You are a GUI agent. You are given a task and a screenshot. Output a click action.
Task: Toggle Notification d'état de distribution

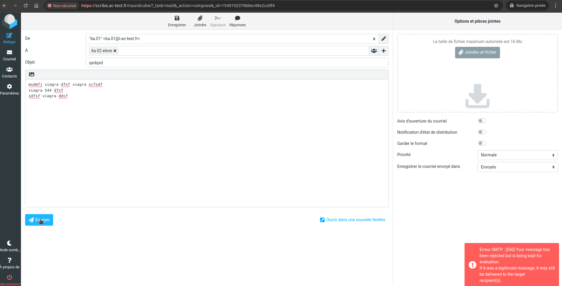(x=482, y=132)
